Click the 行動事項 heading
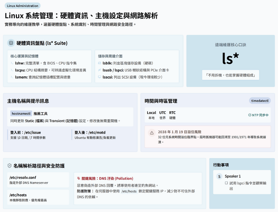278x212 pixels. click(221, 165)
